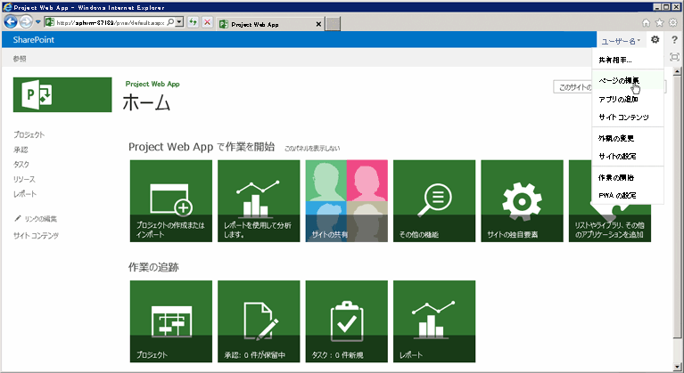Go forward with the browser Forward arrow
Image resolution: width=684 pixels, height=373 pixels.
pyautogui.click(x=26, y=21)
